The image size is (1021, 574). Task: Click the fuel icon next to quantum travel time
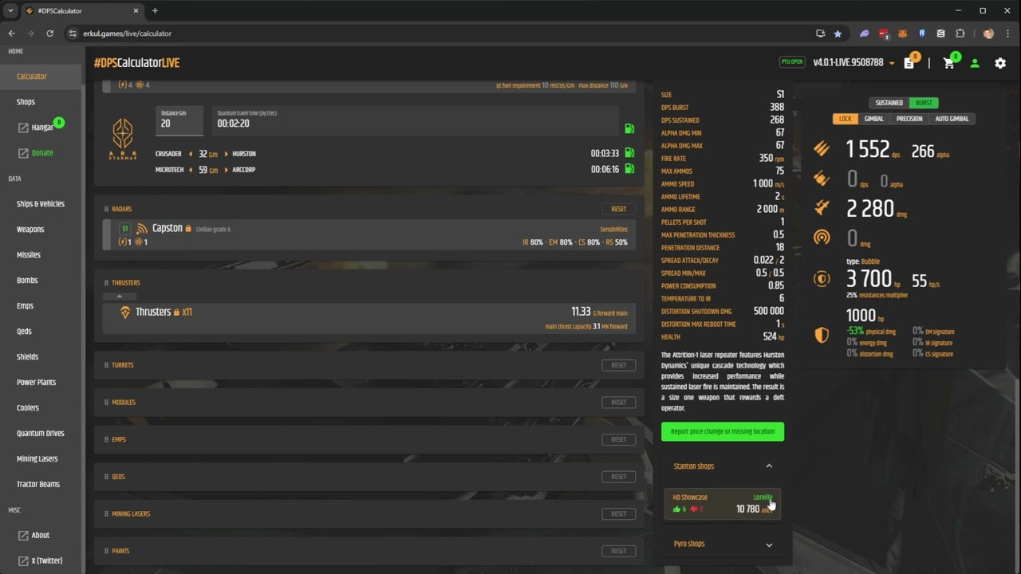[629, 128]
